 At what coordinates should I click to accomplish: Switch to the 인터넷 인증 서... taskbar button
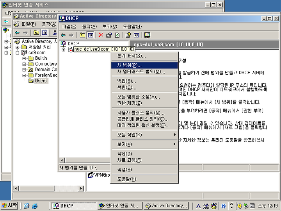click(x=120, y=206)
